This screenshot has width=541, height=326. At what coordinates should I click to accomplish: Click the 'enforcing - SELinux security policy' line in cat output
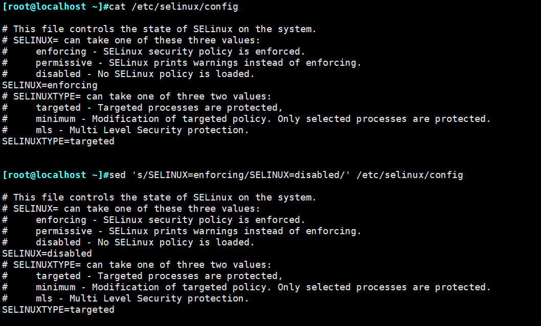pyautogui.click(x=170, y=52)
